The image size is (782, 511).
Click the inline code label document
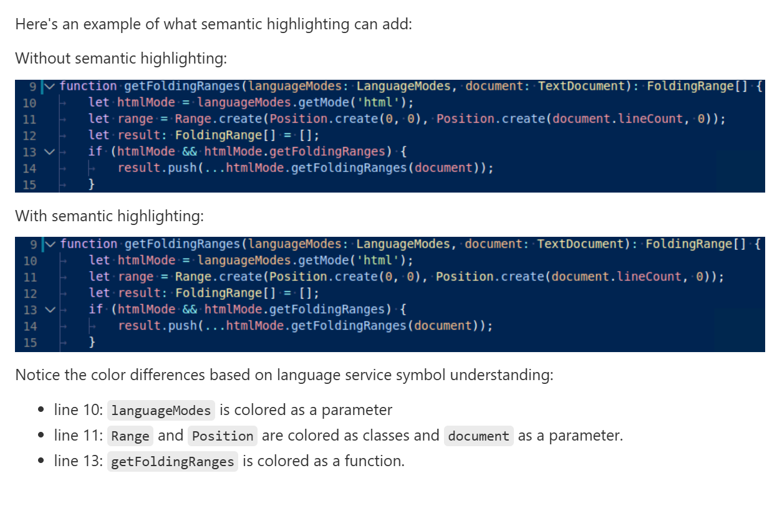tap(479, 436)
